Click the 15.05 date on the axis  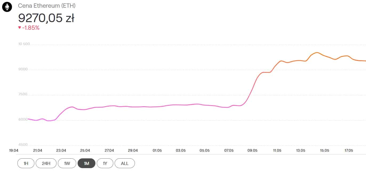pyautogui.click(x=324, y=150)
